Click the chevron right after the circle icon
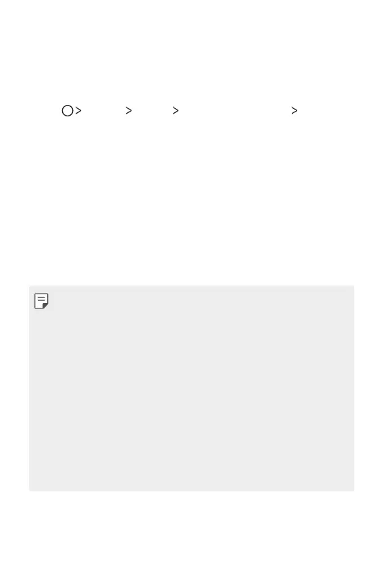The width and height of the screenshot is (383, 575). pyautogui.click(x=78, y=110)
